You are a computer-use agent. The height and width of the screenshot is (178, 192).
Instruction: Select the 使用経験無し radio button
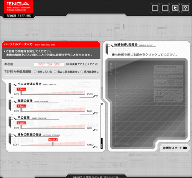(x=82, y=72)
